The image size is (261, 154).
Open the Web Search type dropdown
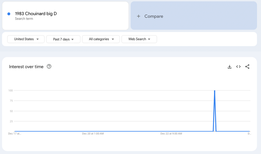[139, 39]
